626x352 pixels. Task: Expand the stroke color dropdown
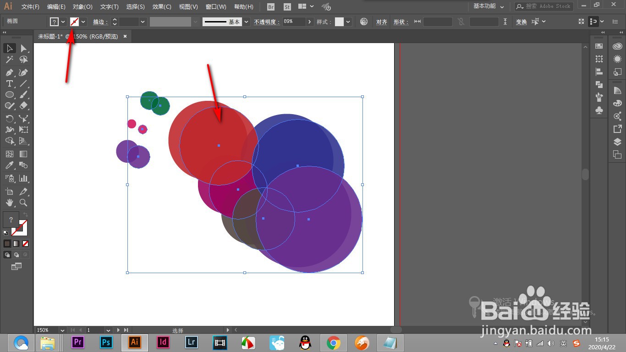coord(83,22)
